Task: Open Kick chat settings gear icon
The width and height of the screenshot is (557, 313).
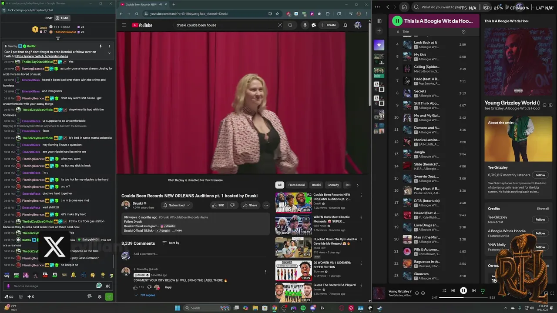Action: pyautogui.click(x=100, y=296)
